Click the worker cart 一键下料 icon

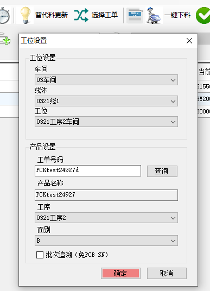click(x=154, y=15)
